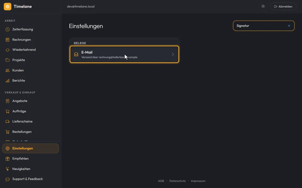The image size is (302, 188).
Task: Click the Zeiterfassung clock icon
Action: point(8,29)
